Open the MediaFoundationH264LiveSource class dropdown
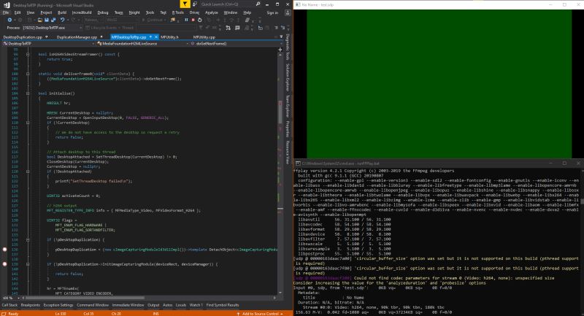The height and width of the screenshot is (316, 584). [x=142, y=44]
